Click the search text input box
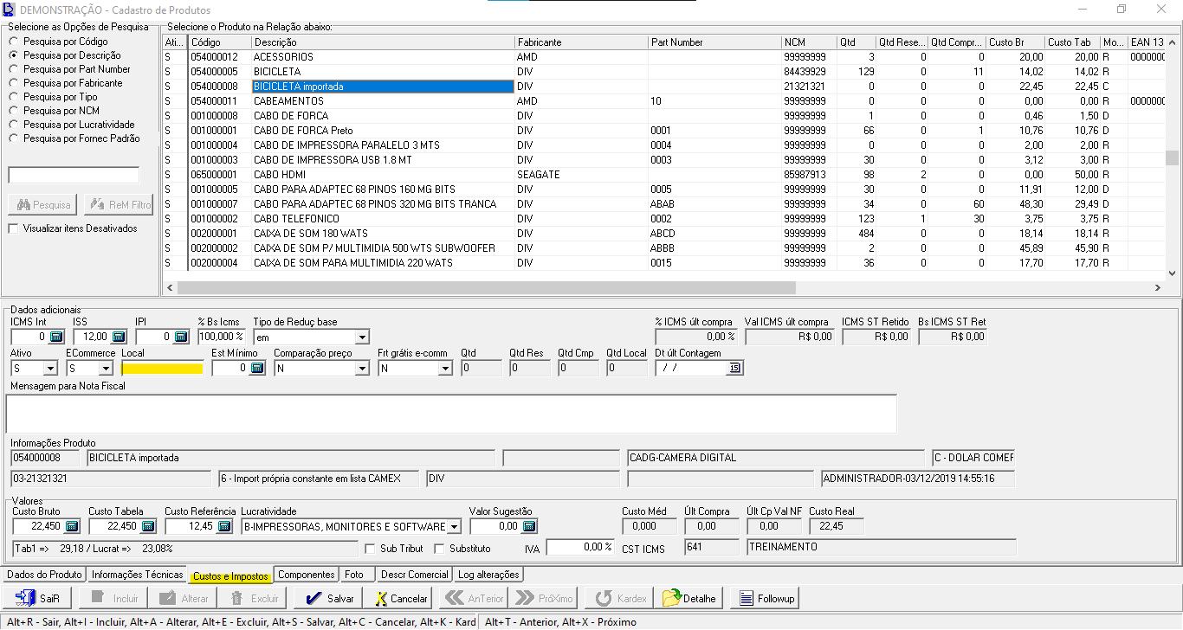 point(74,175)
